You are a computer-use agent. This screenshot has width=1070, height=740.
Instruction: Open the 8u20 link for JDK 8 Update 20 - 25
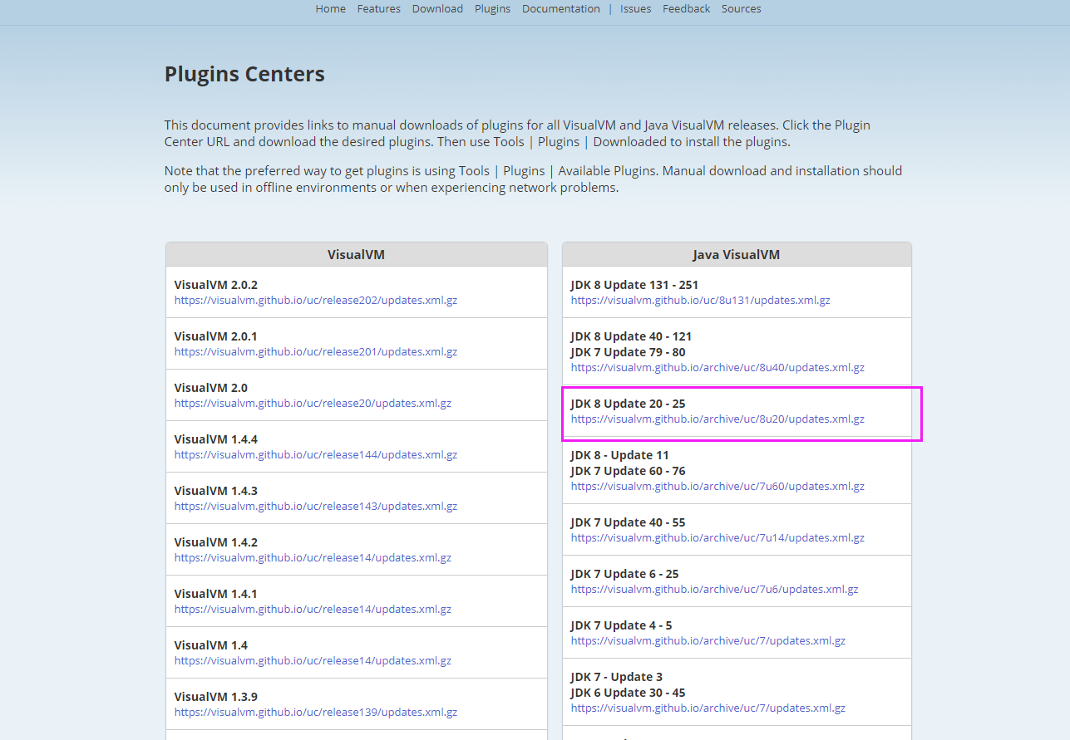(717, 419)
